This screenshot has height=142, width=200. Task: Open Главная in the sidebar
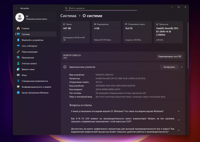pyautogui.click(x=36, y=28)
